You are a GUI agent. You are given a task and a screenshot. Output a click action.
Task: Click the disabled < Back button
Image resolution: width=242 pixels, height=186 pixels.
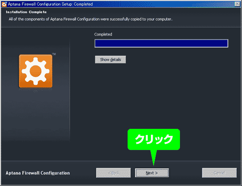114,173
